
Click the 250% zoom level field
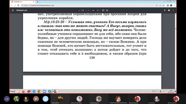click(x=93, y=10)
